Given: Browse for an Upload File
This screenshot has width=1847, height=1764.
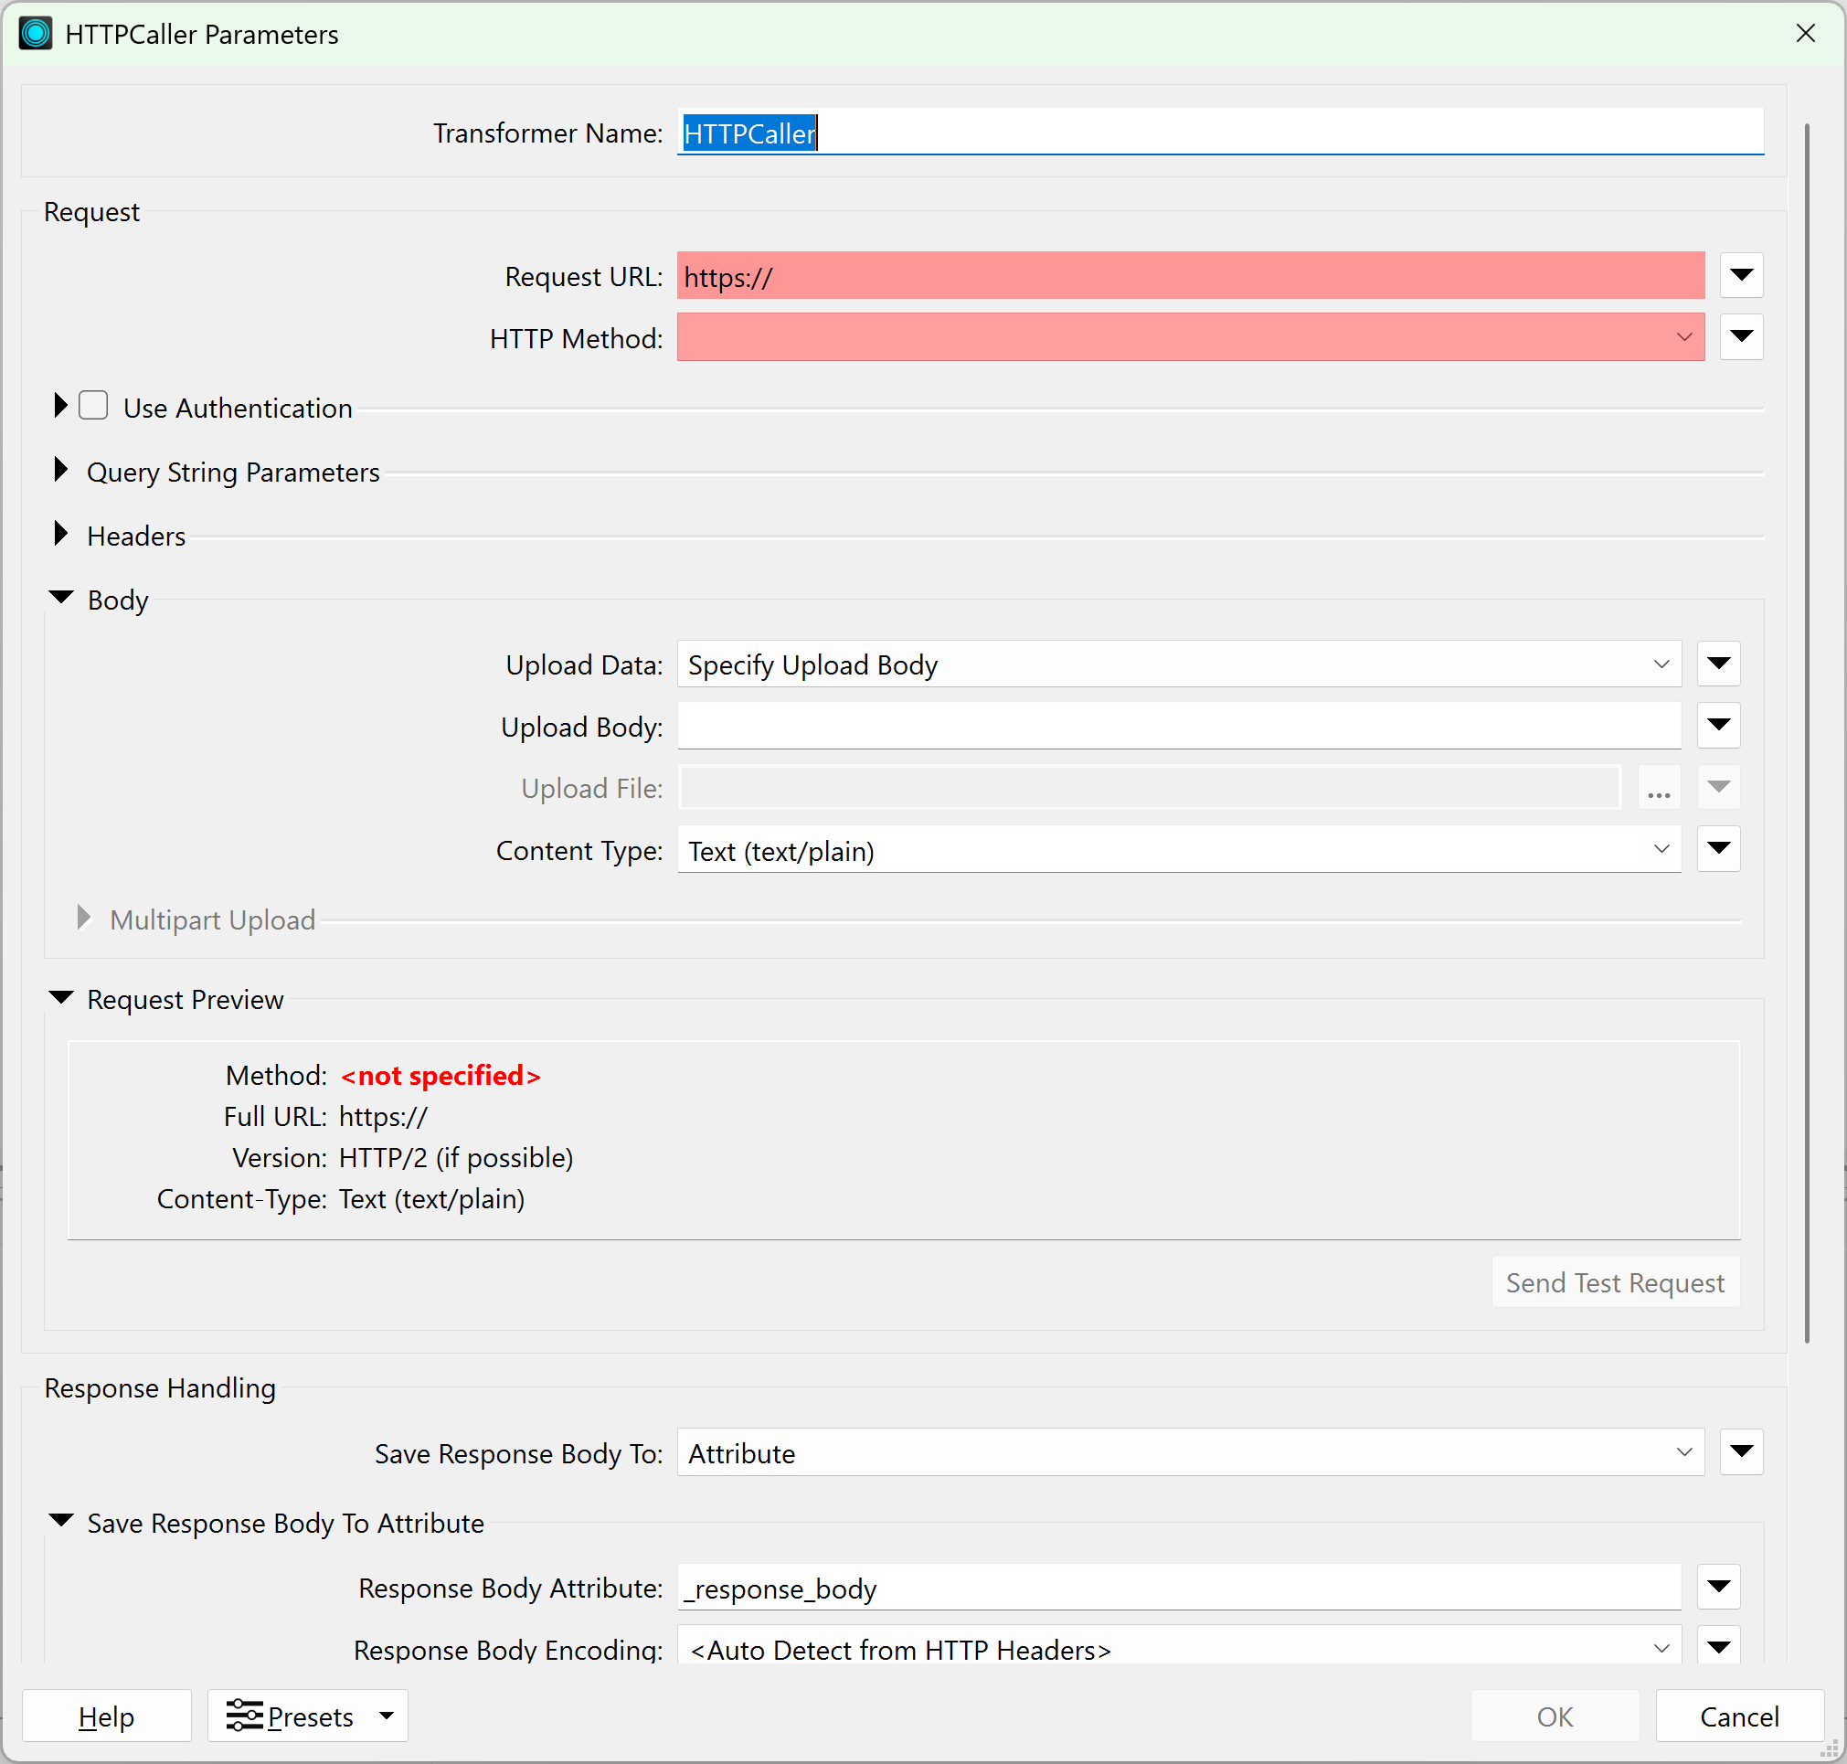Looking at the screenshot, I should (x=1659, y=788).
